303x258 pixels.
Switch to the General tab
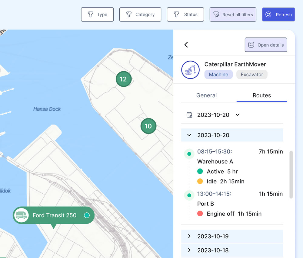[x=206, y=95]
